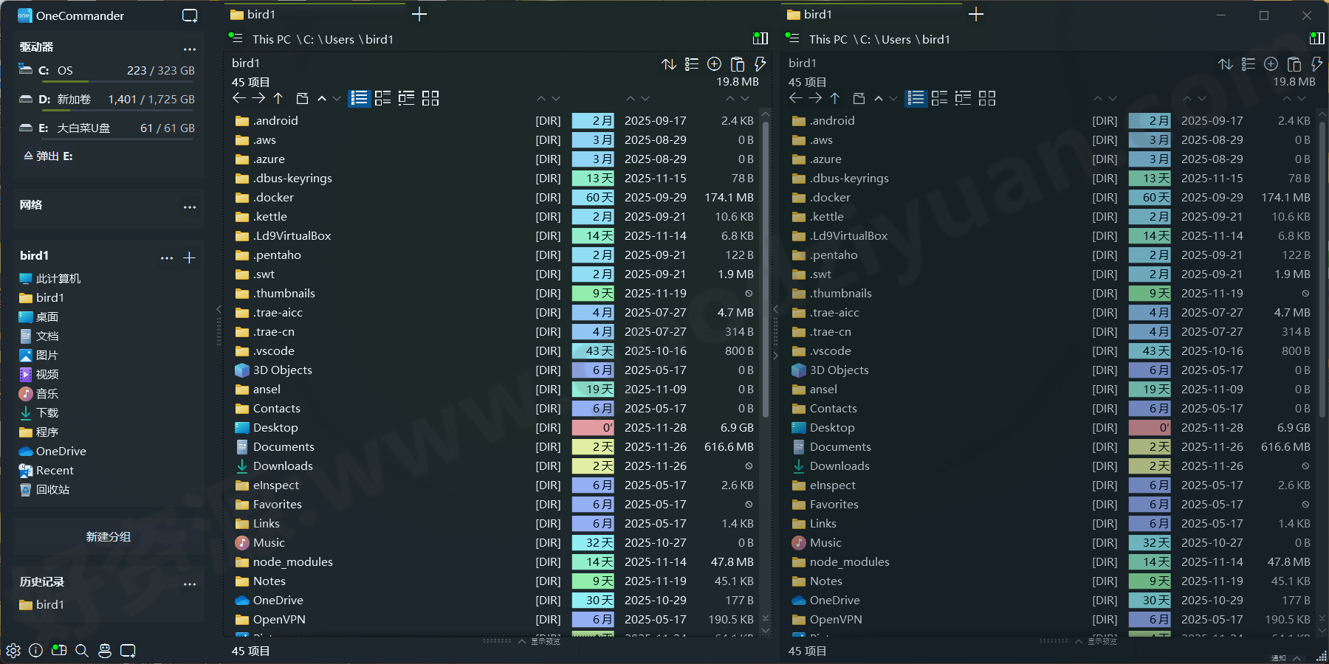Click the green 2月 age badge beside .android
Screen dimensions: 1329x664
pyautogui.click(x=592, y=120)
